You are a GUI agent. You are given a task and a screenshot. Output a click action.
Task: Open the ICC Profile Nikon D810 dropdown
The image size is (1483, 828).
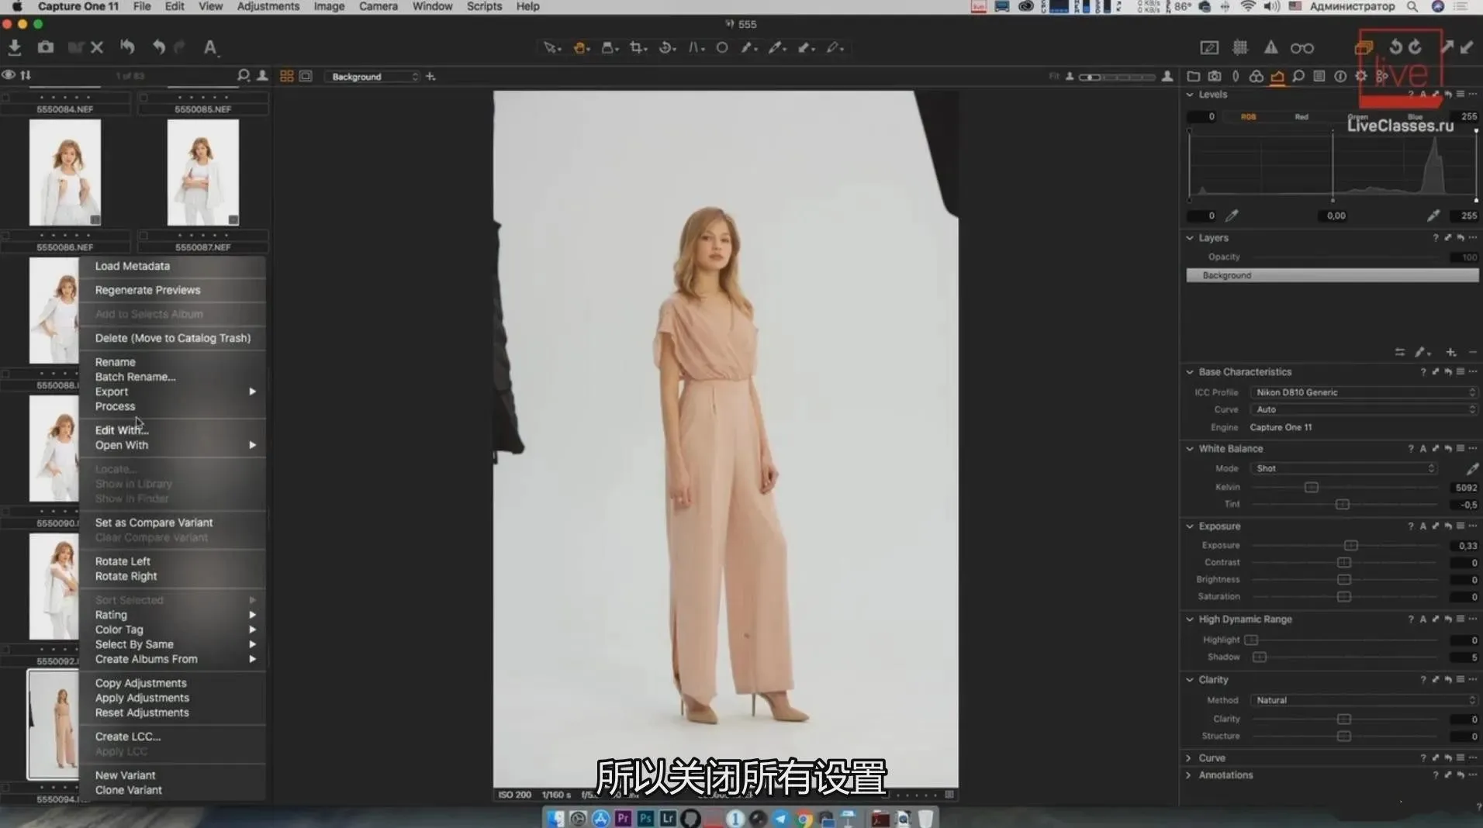pos(1364,392)
